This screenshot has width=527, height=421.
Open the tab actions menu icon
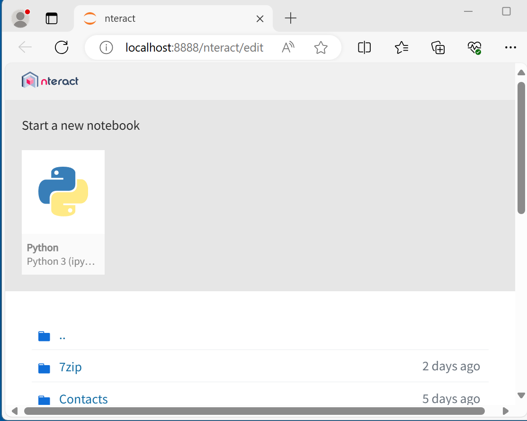[52, 18]
